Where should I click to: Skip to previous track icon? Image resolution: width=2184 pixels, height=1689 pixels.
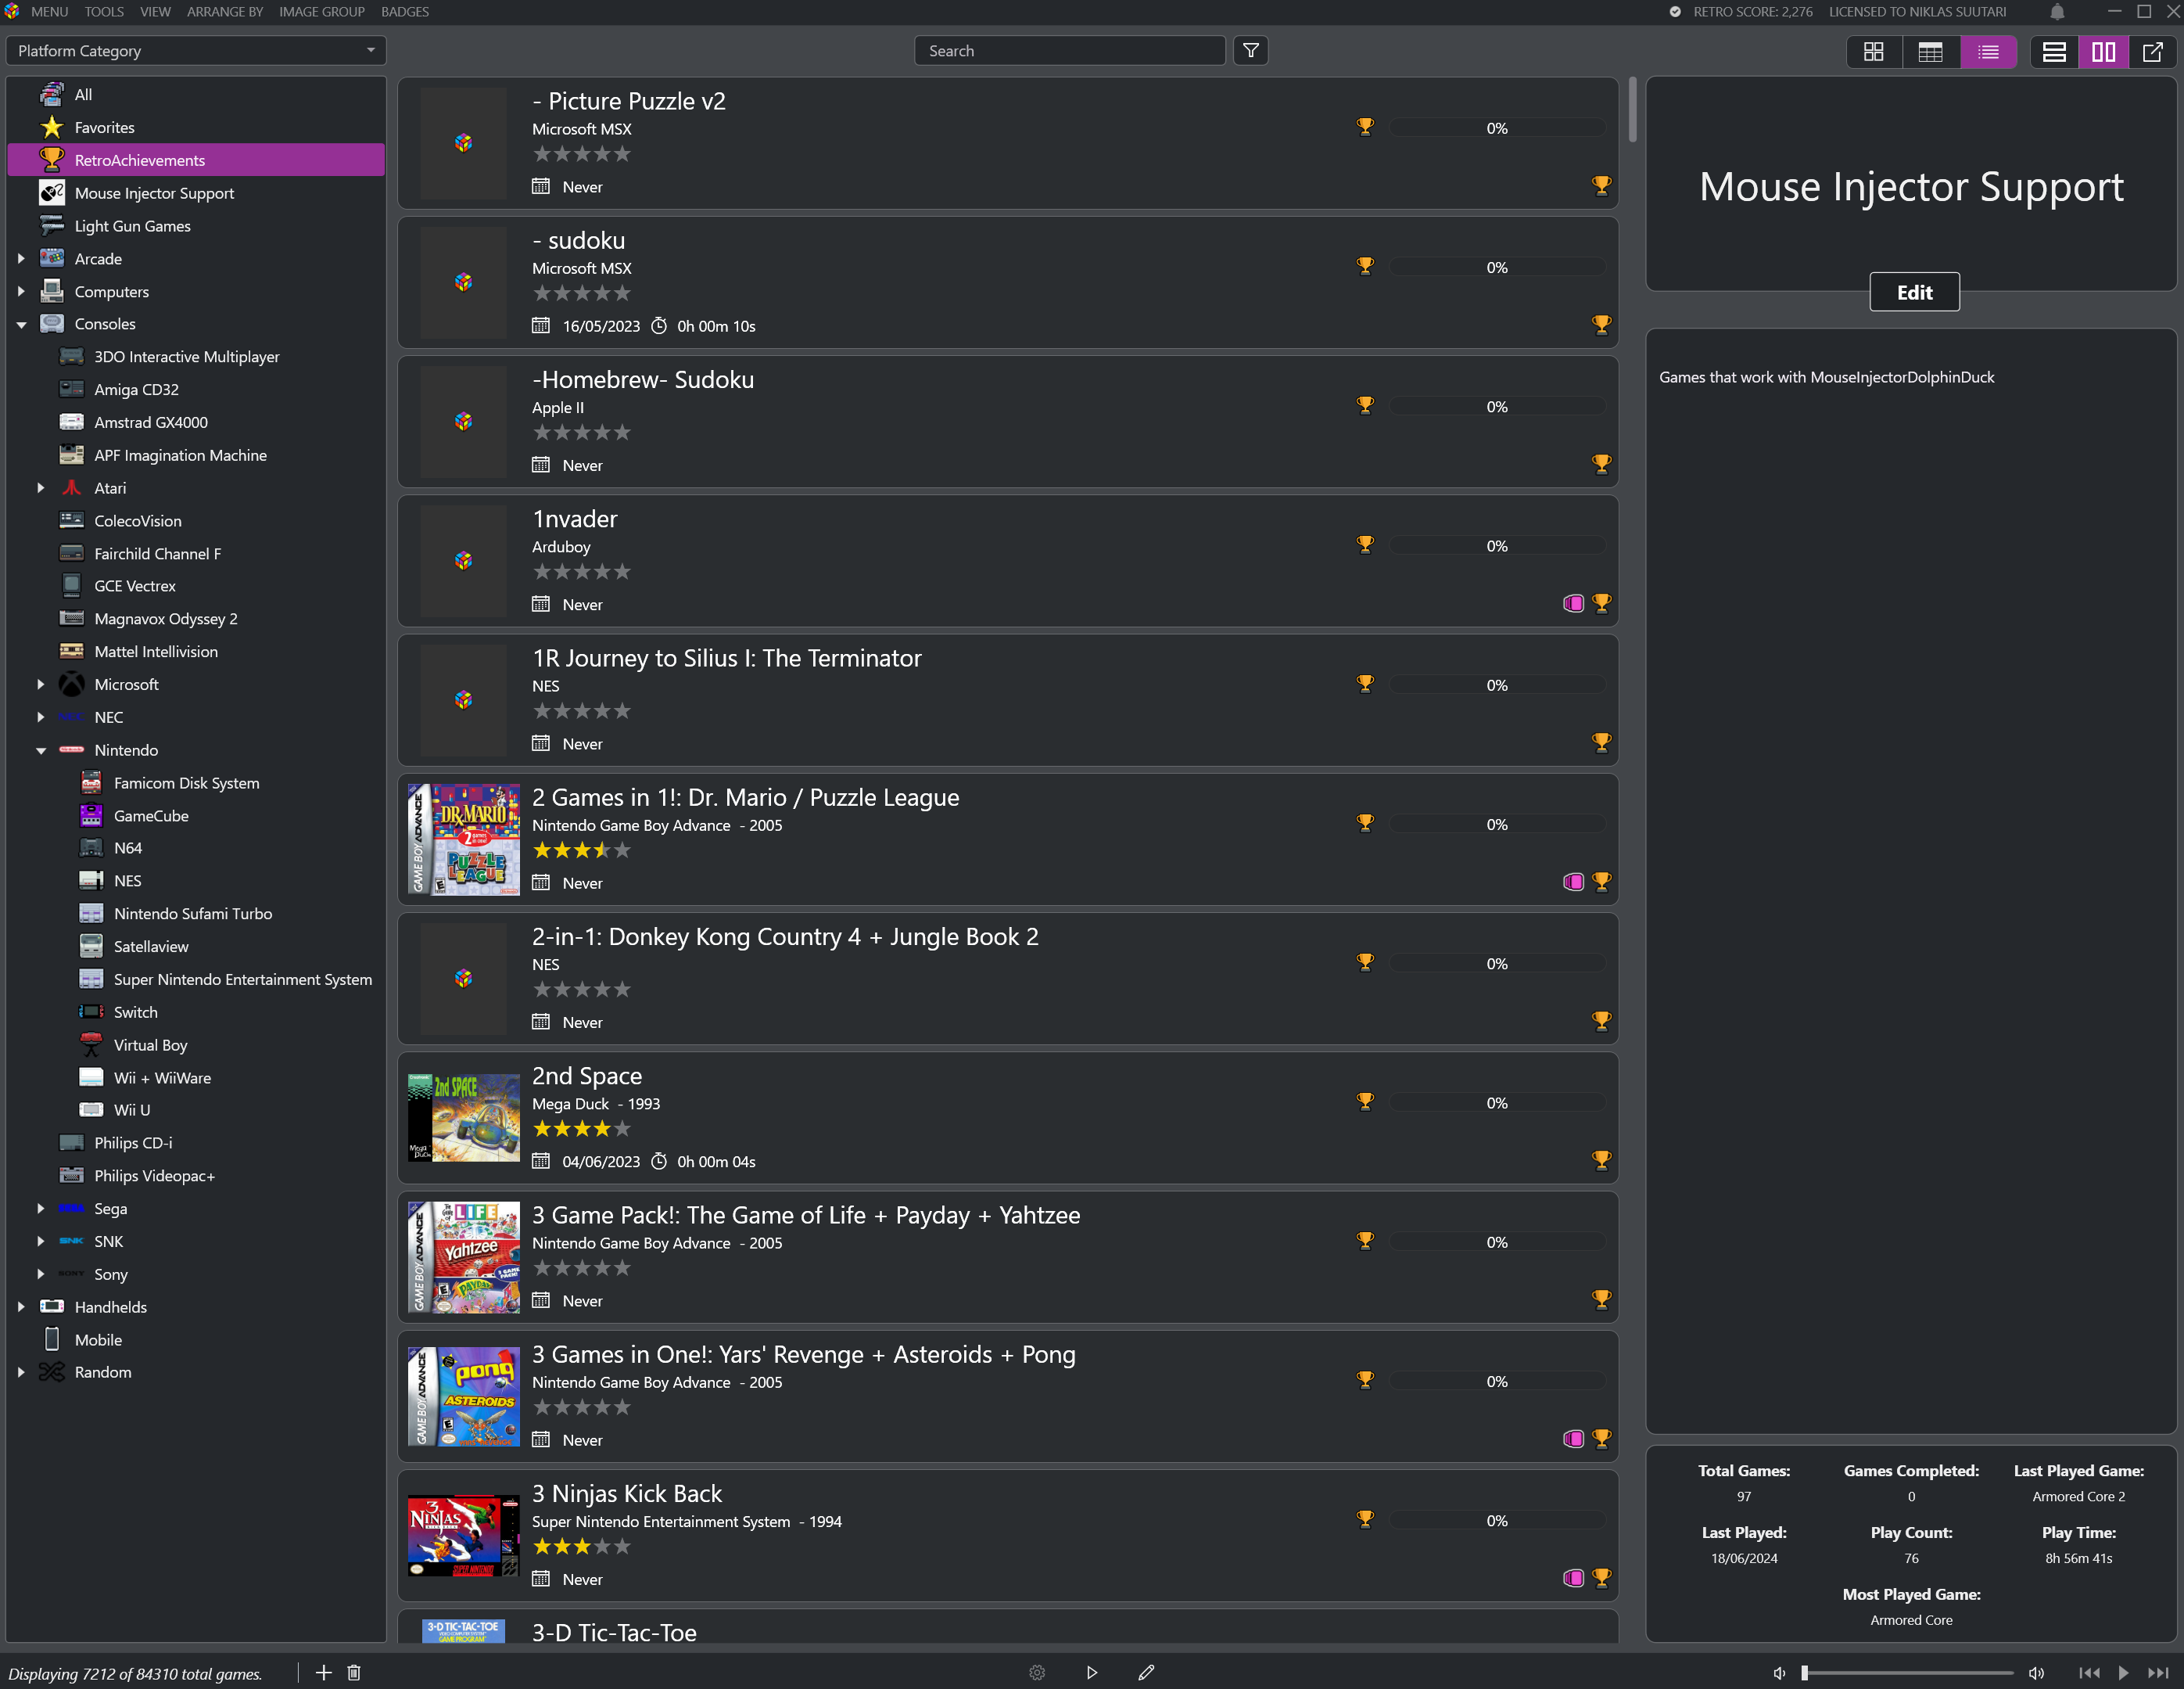(2089, 1673)
